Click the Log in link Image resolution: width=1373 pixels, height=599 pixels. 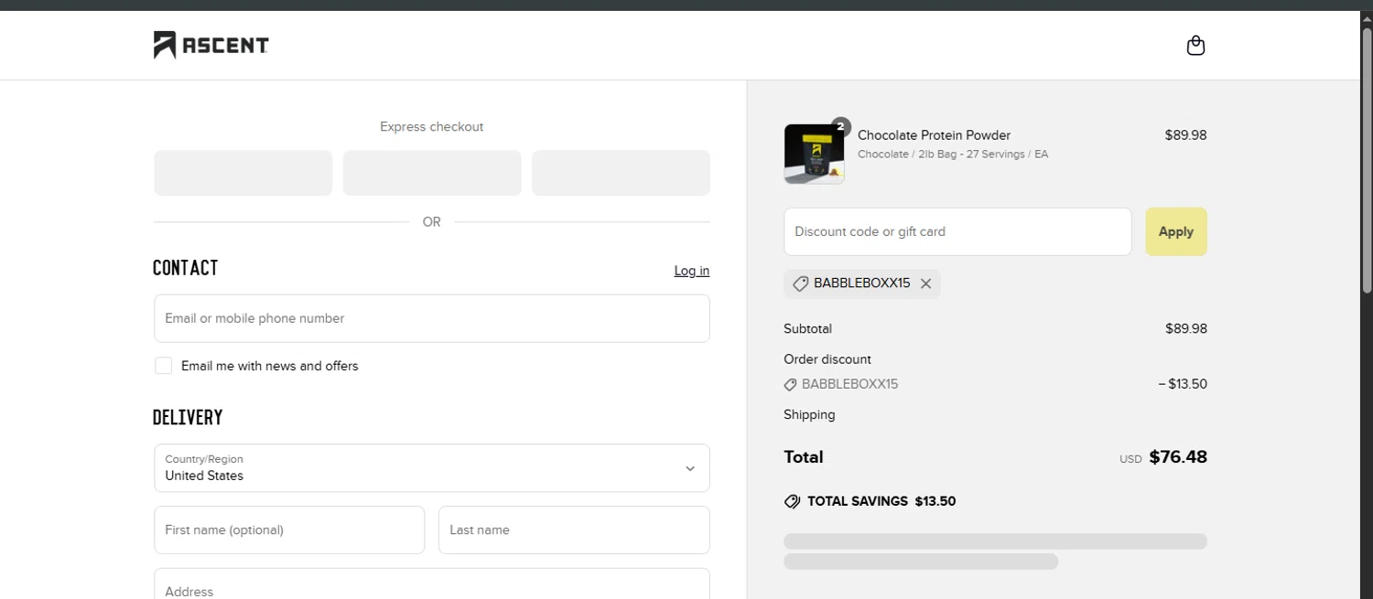pyautogui.click(x=692, y=271)
